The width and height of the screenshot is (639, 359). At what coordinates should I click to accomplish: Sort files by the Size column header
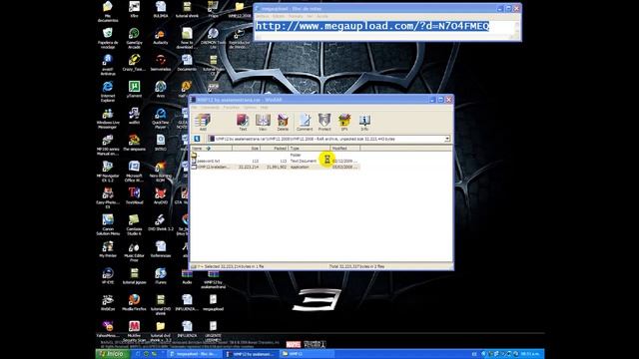pos(247,149)
